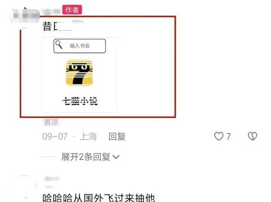Tap the broken heart dislike icon
Image resolution: width=271 pixels, height=202 pixels.
[253, 136]
